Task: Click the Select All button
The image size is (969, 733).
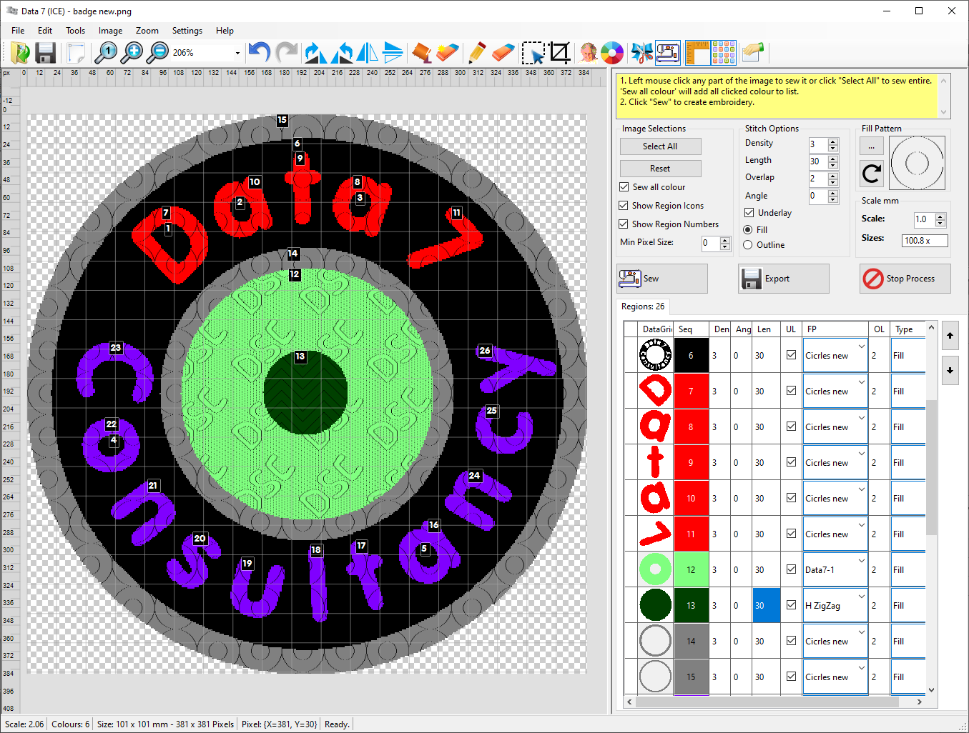Action: (x=660, y=146)
